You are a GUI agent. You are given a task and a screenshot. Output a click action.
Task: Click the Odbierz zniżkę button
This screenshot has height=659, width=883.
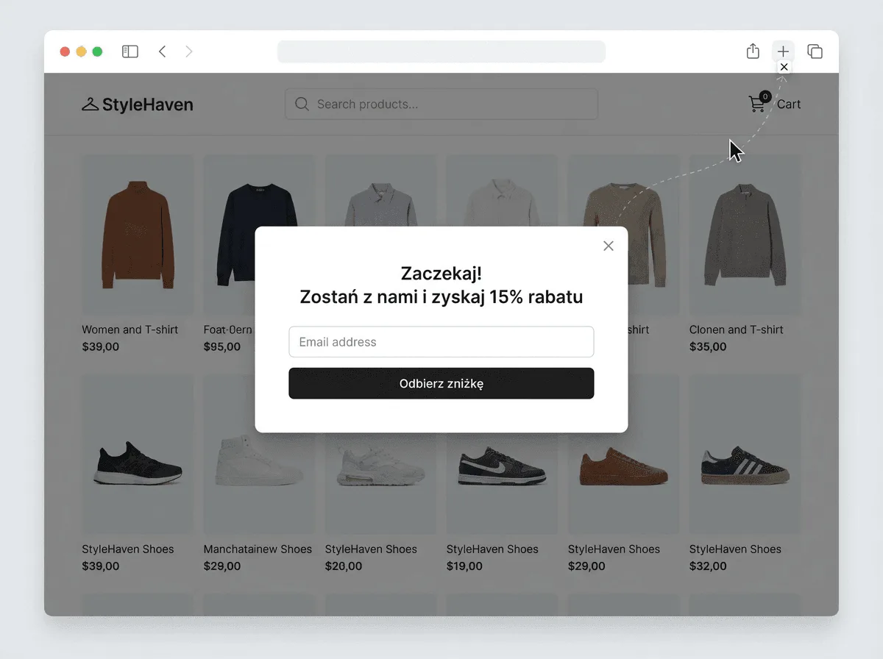pos(441,383)
